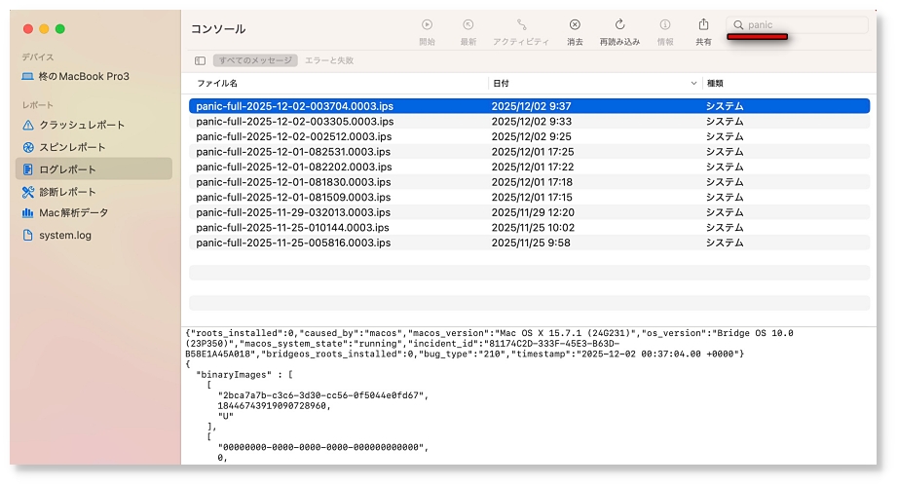
Task: Select device 柊のMacBook Pro3
Action: 83,76
